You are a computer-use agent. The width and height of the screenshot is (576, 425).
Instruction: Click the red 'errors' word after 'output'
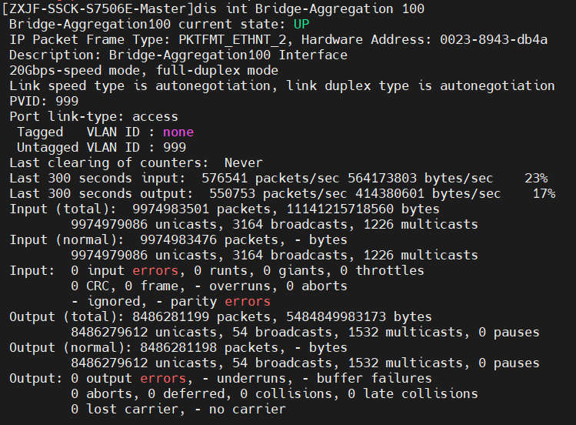[x=163, y=379]
